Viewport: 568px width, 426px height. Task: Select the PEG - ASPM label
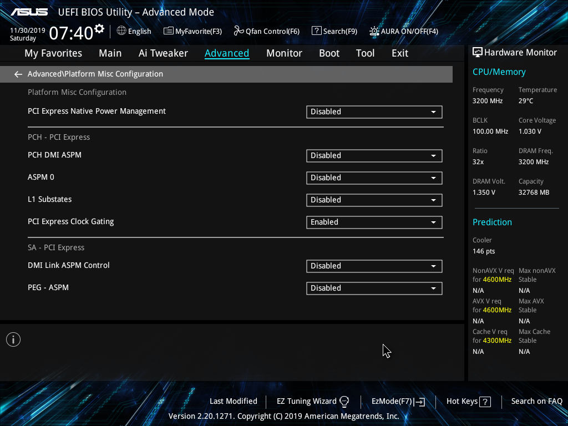pos(48,288)
